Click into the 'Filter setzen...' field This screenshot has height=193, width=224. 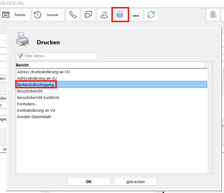pyautogui.click(x=58, y=56)
